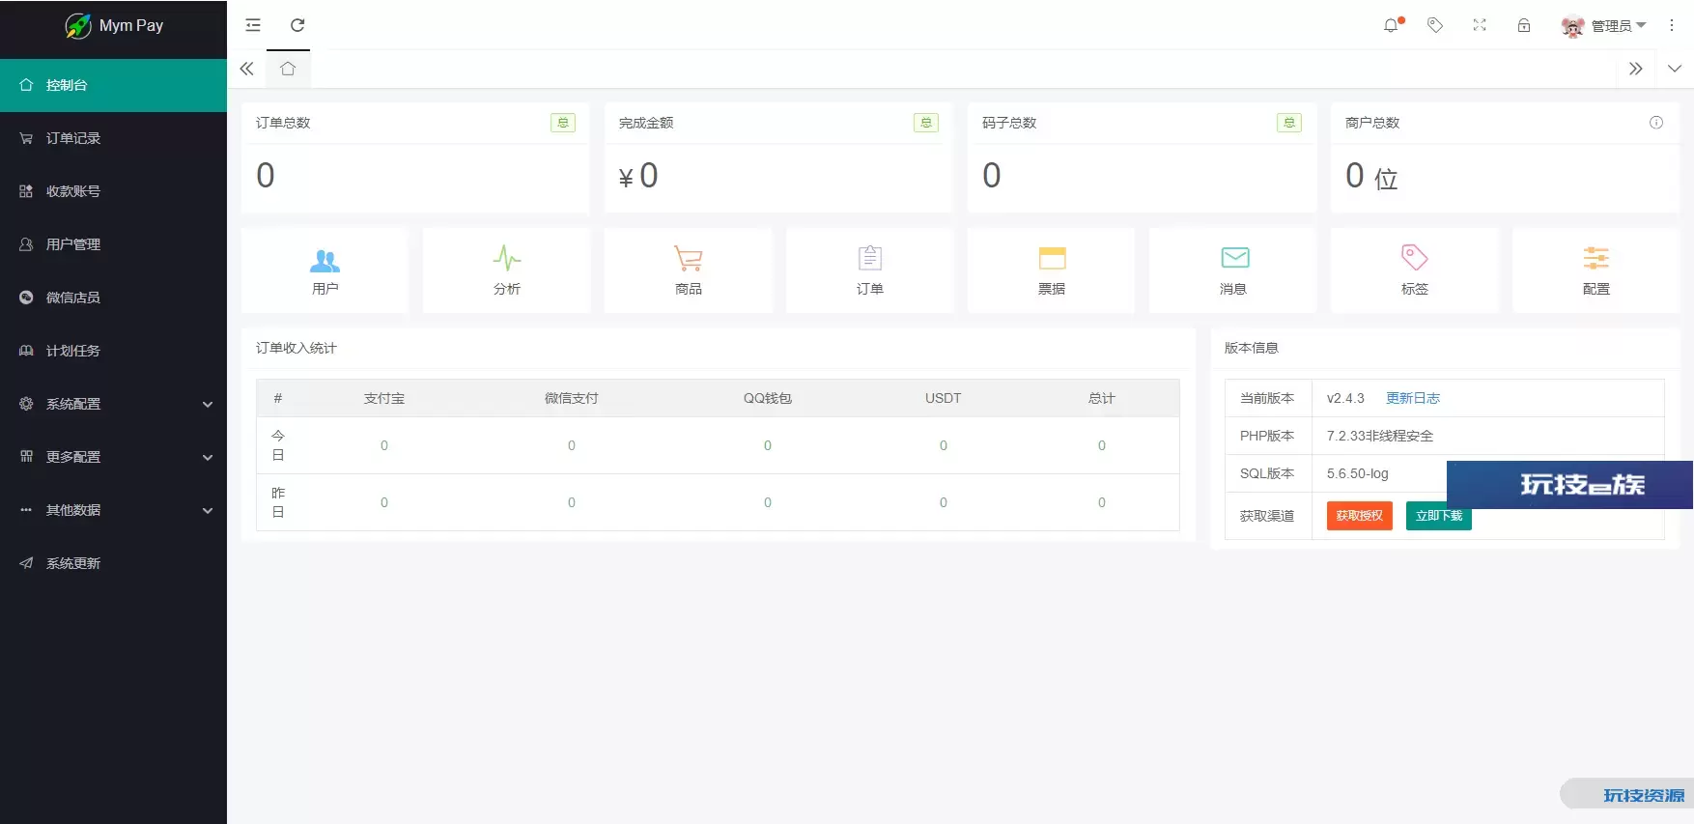1694x824 pixels.
Task: Click the 5.6.50-log SQL version value
Action: pos(1358,473)
